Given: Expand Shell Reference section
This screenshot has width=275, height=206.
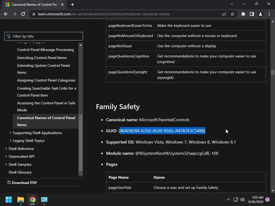Looking at the screenshot, I should coord(6,149).
